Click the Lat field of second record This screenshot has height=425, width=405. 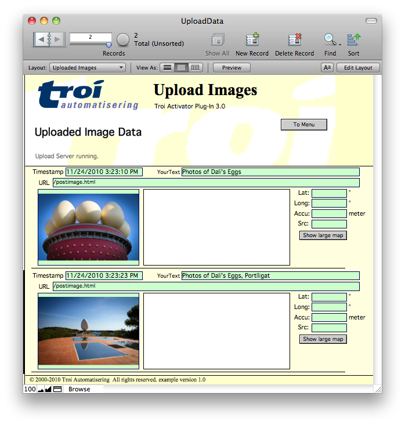click(330, 297)
